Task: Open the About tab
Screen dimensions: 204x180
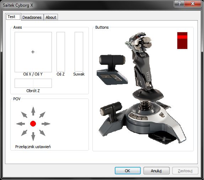Action: (51, 17)
